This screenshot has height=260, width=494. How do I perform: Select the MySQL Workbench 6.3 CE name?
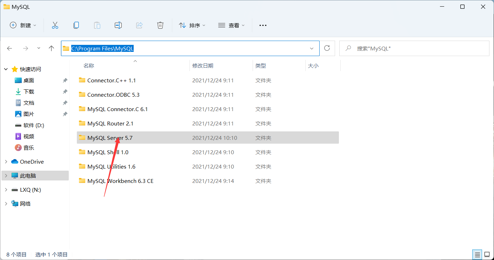[120, 181]
